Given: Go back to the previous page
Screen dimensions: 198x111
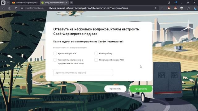Looking at the screenshot, I should pyautogui.click(x=3, y=8).
